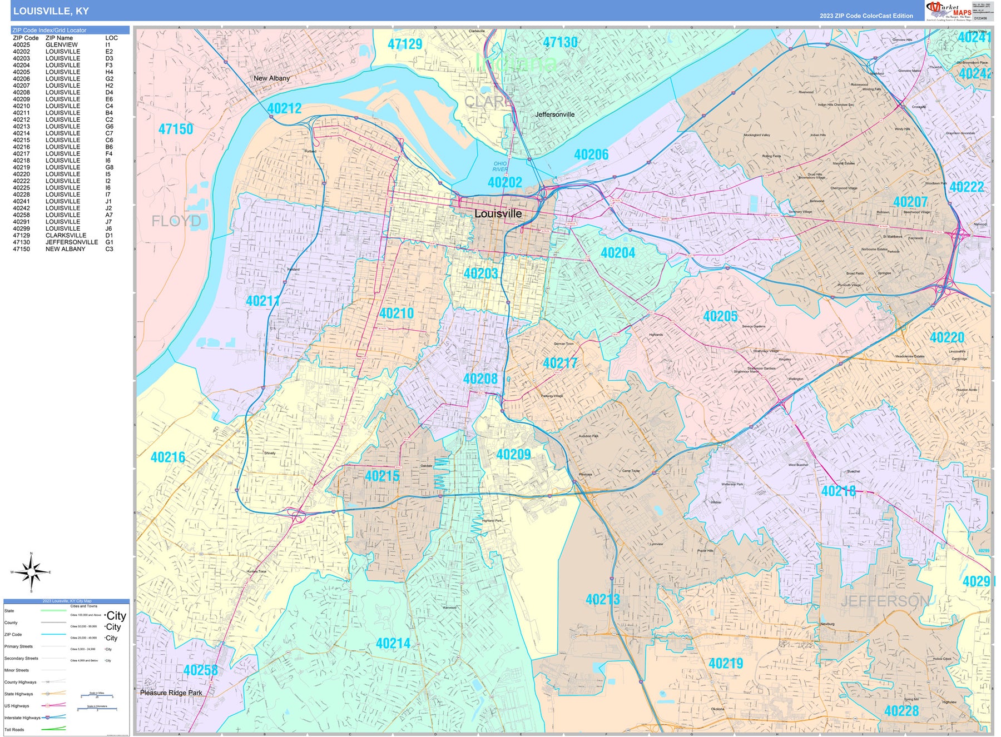This screenshot has width=1001, height=737.
Task: Select the 47130 Jeffersonville index row
Action: (63, 242)
